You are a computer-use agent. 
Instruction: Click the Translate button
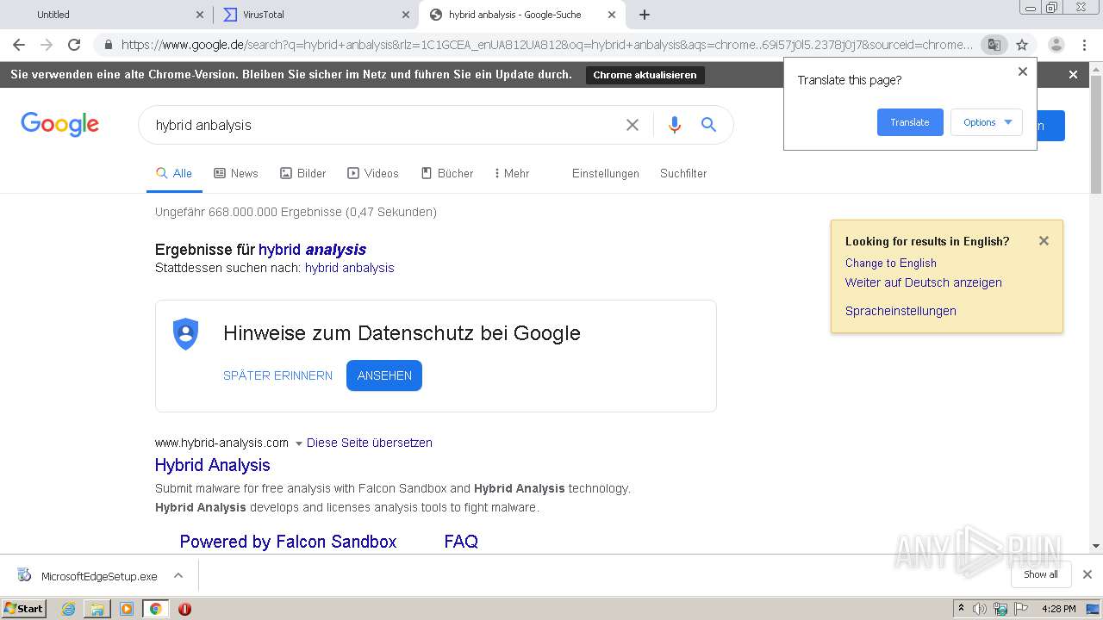(x=910, y=122)
